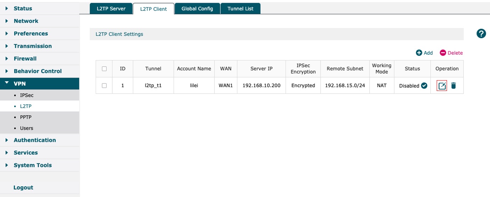Switch to the L2TP Server tab
490x197 pixels.
[x=111, y=9]
